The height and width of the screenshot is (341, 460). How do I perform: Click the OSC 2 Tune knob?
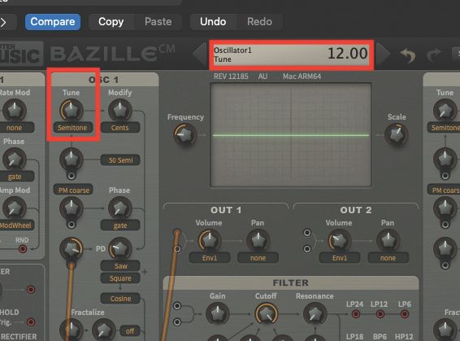(x=445, y=110)
